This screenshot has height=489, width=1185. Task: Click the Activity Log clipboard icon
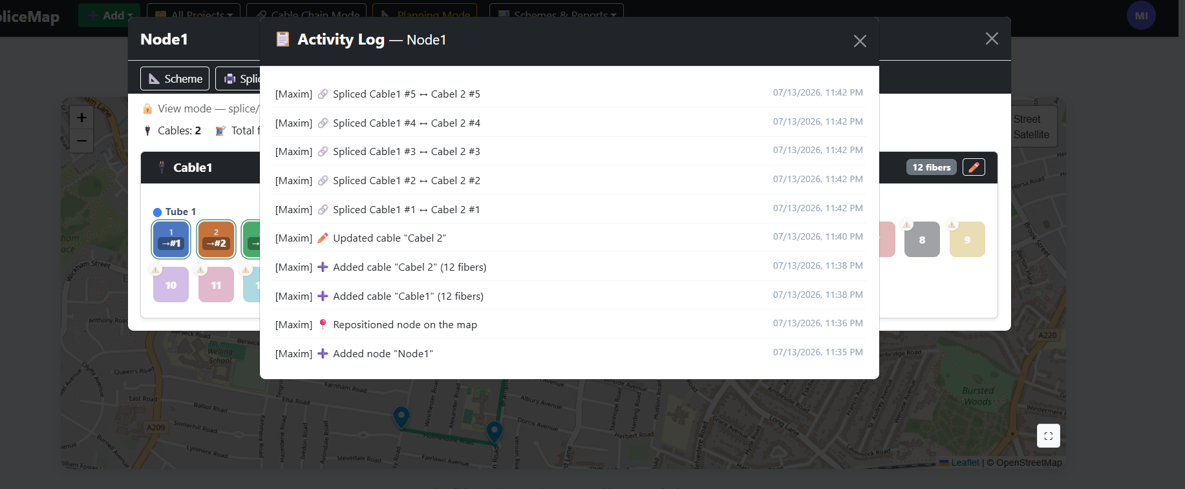[283, 39]
